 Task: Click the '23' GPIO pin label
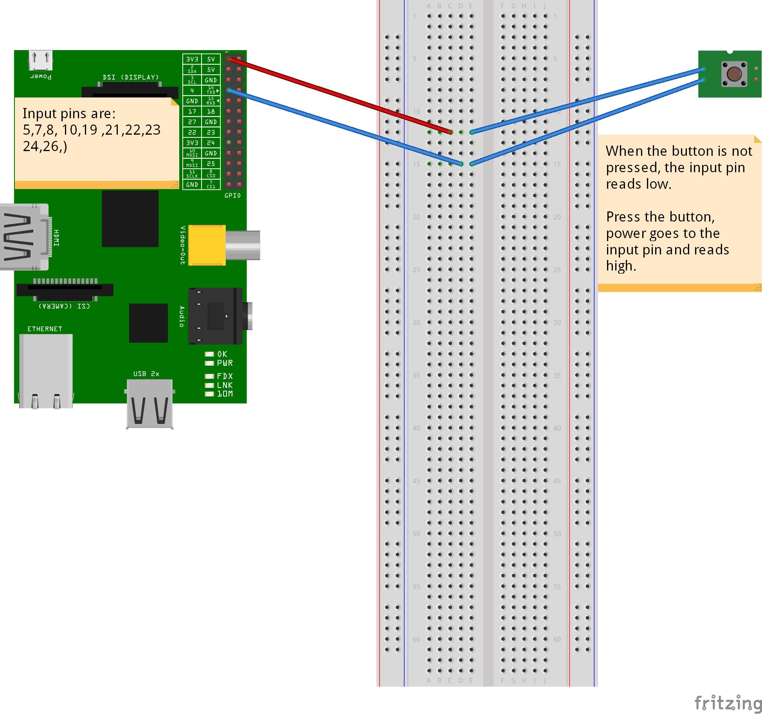point(211,132)
